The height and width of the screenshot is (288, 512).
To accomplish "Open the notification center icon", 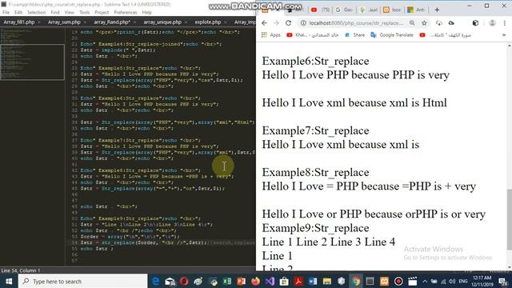I will (503, 281).
